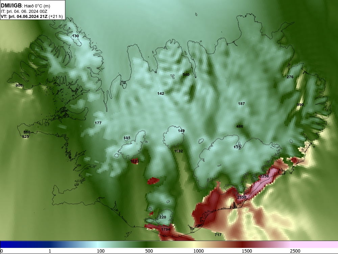Image resolution: width=338 pixels, height=254 pixels.
Task: Click the map value 486
Action: tap(240, 126)
